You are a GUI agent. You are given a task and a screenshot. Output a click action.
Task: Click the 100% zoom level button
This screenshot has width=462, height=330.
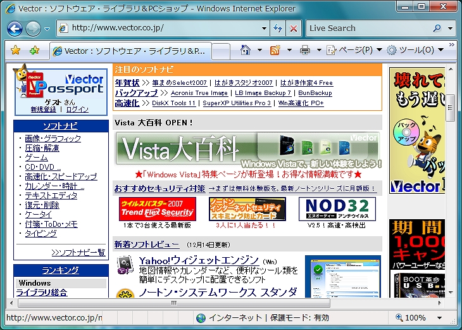tap(411, 318)
